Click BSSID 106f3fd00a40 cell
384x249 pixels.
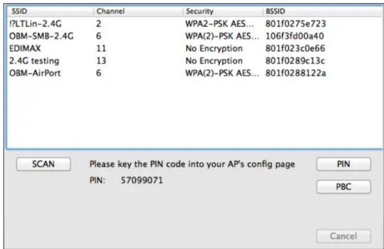pos(295,36)
